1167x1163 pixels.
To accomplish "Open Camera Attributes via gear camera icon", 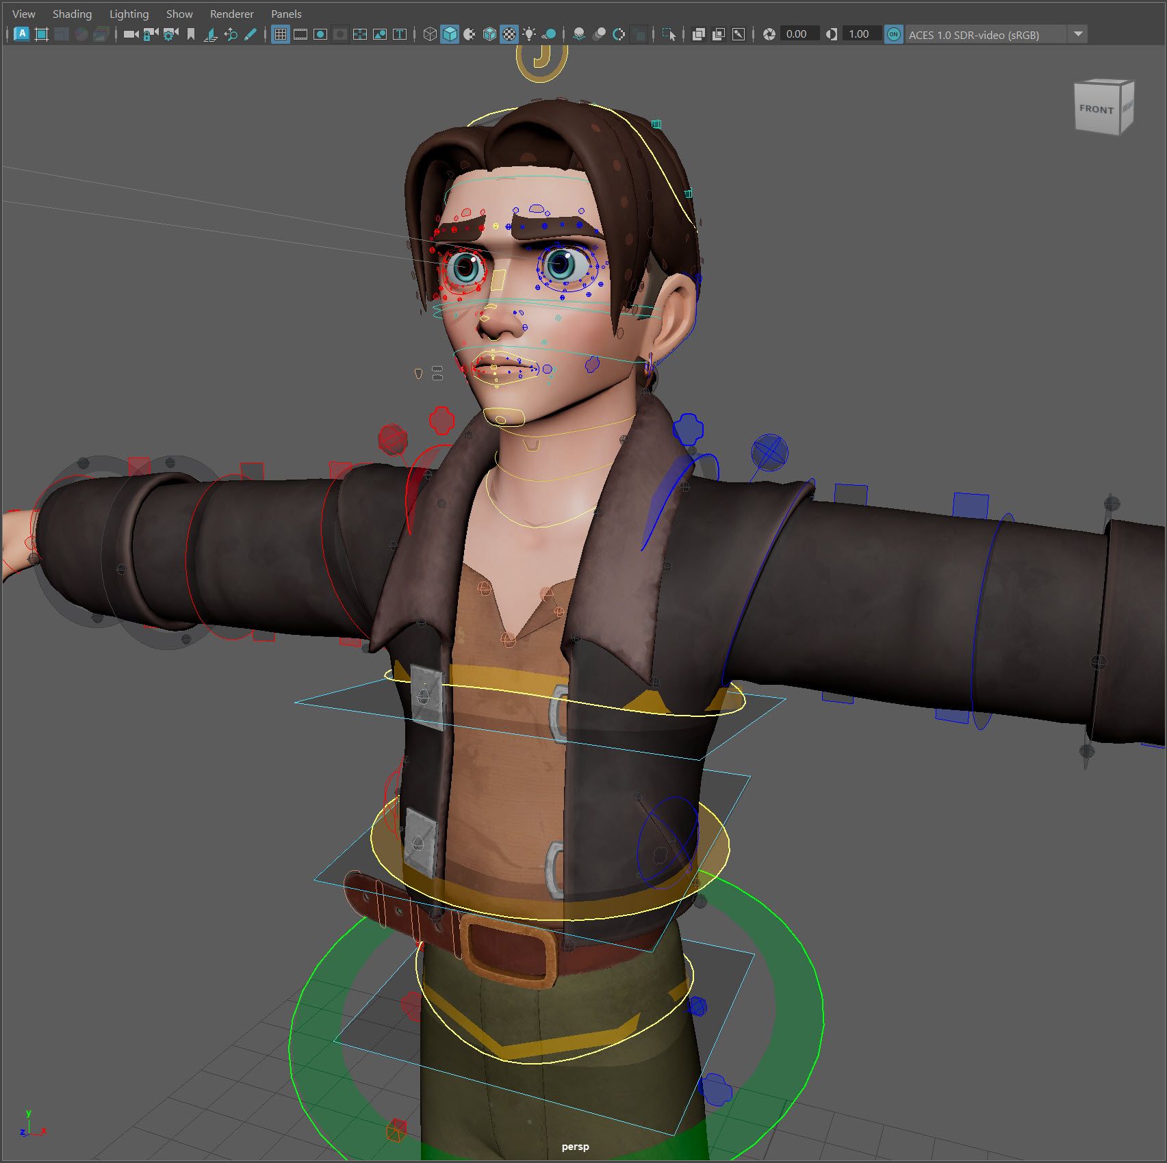I will [x=171, y=34].
